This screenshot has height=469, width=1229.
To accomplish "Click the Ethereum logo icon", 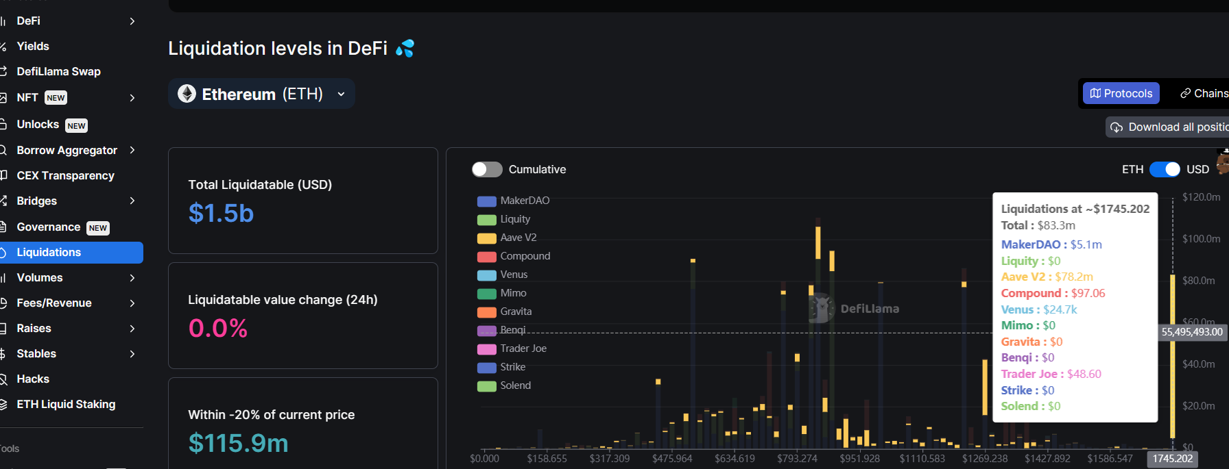I will pos(187,94).
